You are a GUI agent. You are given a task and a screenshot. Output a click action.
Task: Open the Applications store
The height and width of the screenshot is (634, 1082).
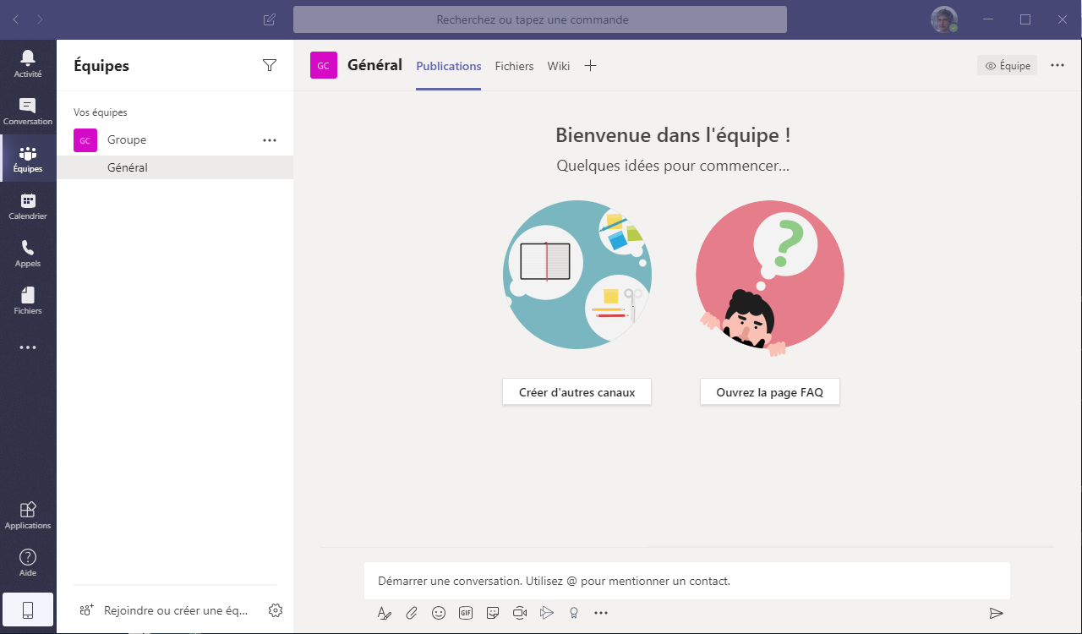click(28, 515)
